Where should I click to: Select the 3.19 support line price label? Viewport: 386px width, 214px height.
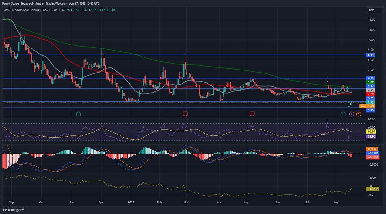click(371, 110)
